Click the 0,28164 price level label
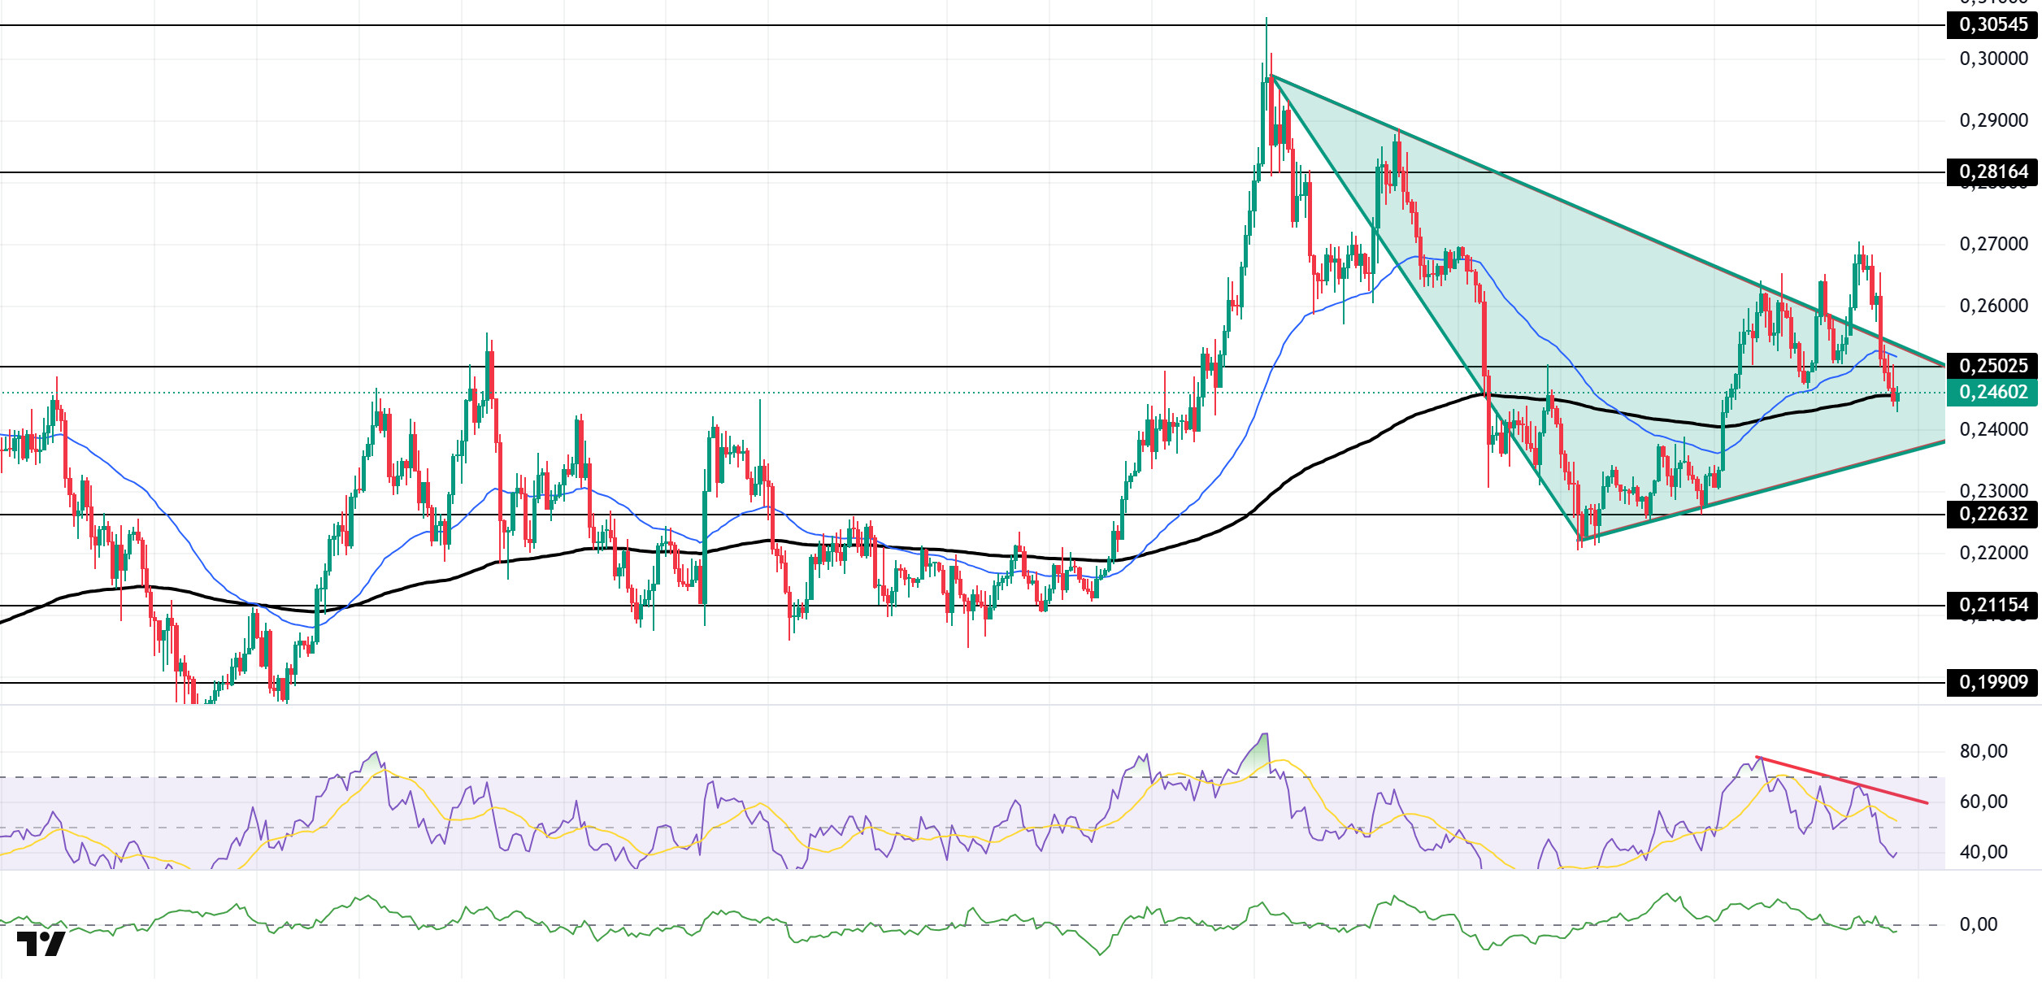This screenshot has width=2042, height=991. [x=1992, y=172]
